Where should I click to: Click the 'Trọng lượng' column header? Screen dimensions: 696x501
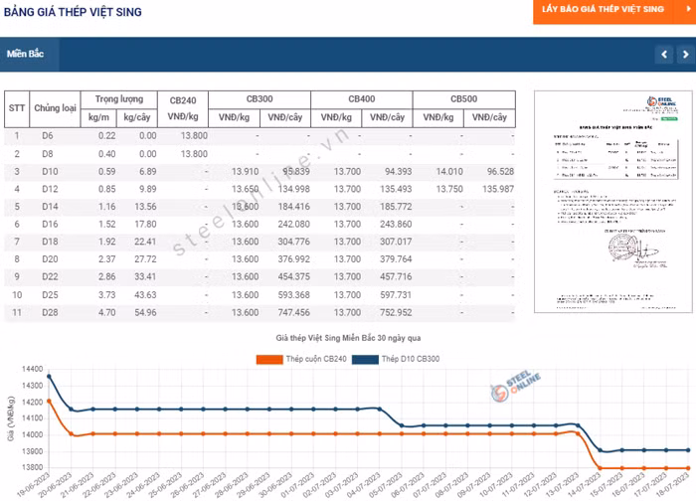point(119,99)
